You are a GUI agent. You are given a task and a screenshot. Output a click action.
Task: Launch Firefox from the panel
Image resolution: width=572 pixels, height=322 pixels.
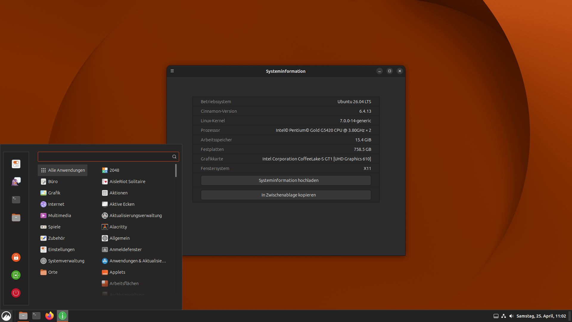pos(49,316)
